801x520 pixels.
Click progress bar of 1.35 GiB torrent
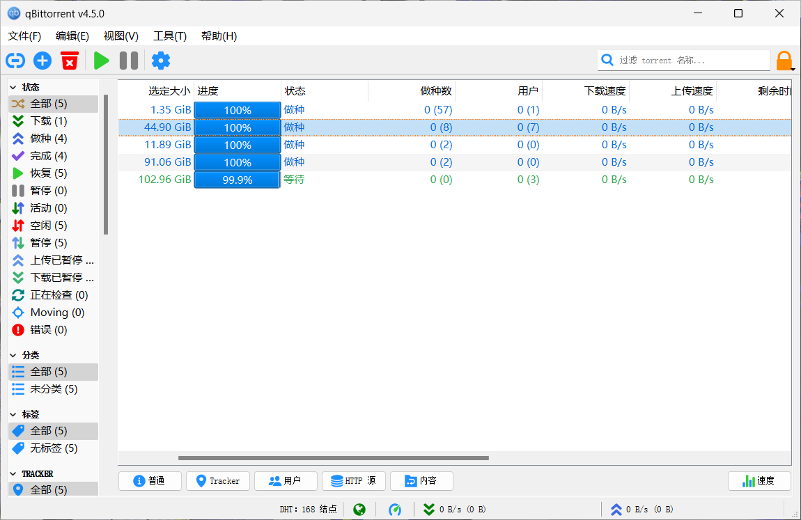coord(238,110)
